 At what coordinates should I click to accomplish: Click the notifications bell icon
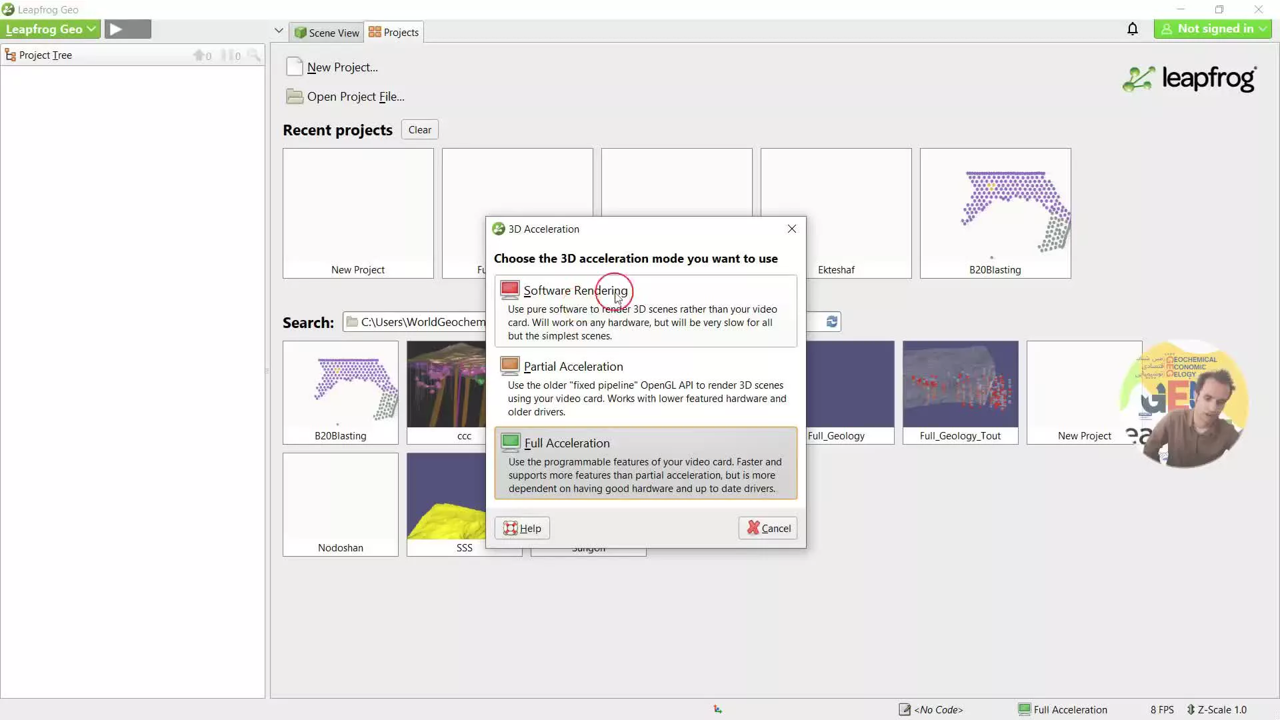click(1133, 29)
